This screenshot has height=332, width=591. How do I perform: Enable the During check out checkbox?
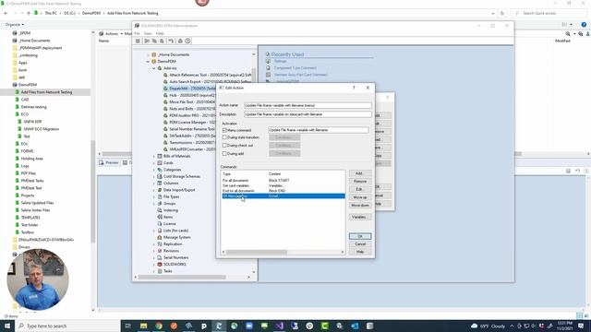tap(224, 146)
